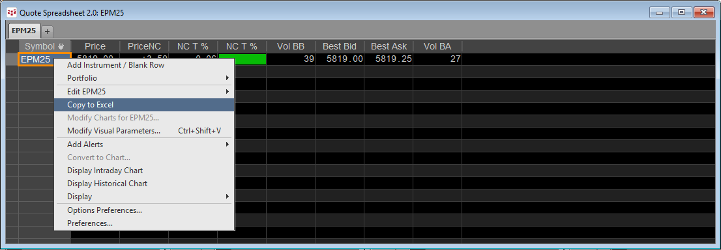Select the EPM25 tab
This screenshot has width=721, height=250.
24,31
